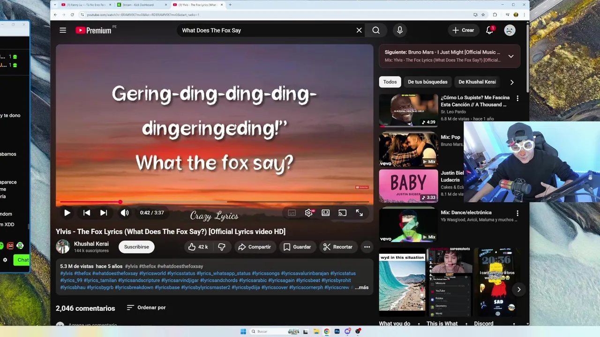Screen dimensions: 600x337
Task: Open the Justin Bieber BABY thumbnail
Action: pos(408,185)
